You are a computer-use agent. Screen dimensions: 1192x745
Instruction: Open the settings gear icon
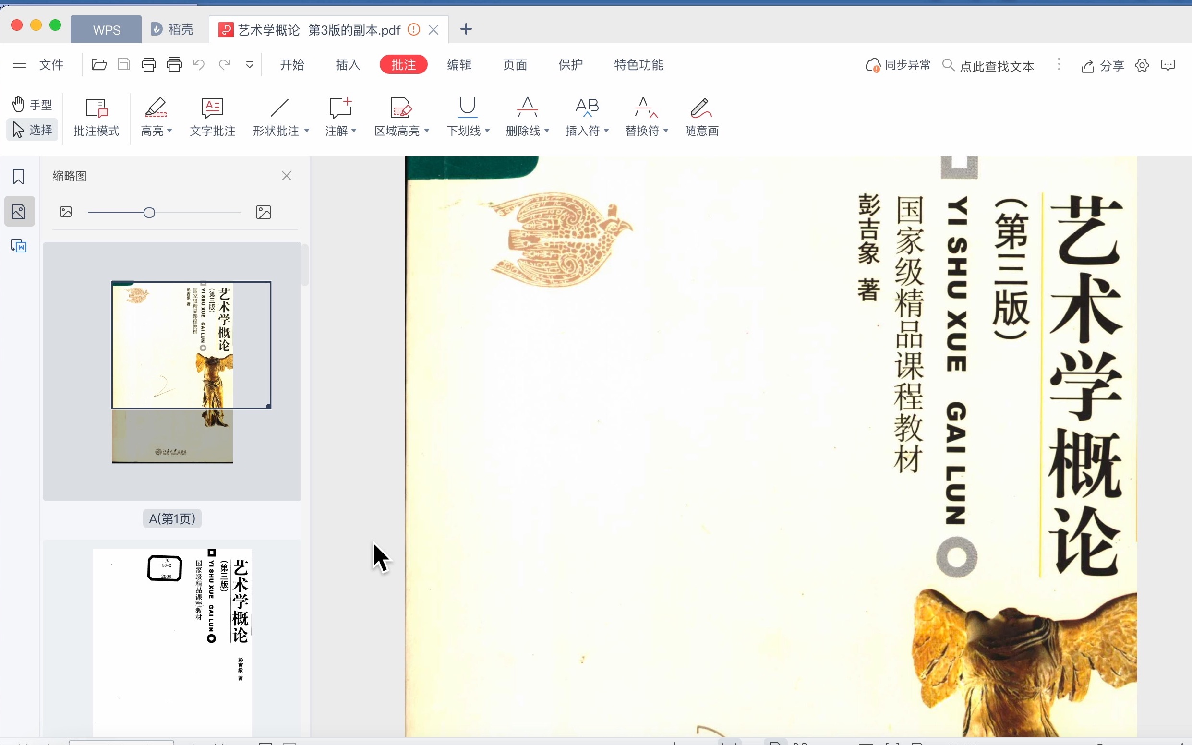coord(1142,65)
